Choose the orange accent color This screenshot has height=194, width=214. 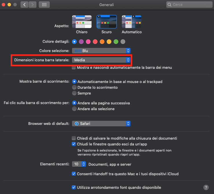(x=102, y=42)
